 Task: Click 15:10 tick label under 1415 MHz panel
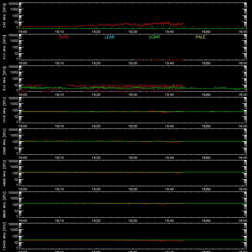point(59,126)
